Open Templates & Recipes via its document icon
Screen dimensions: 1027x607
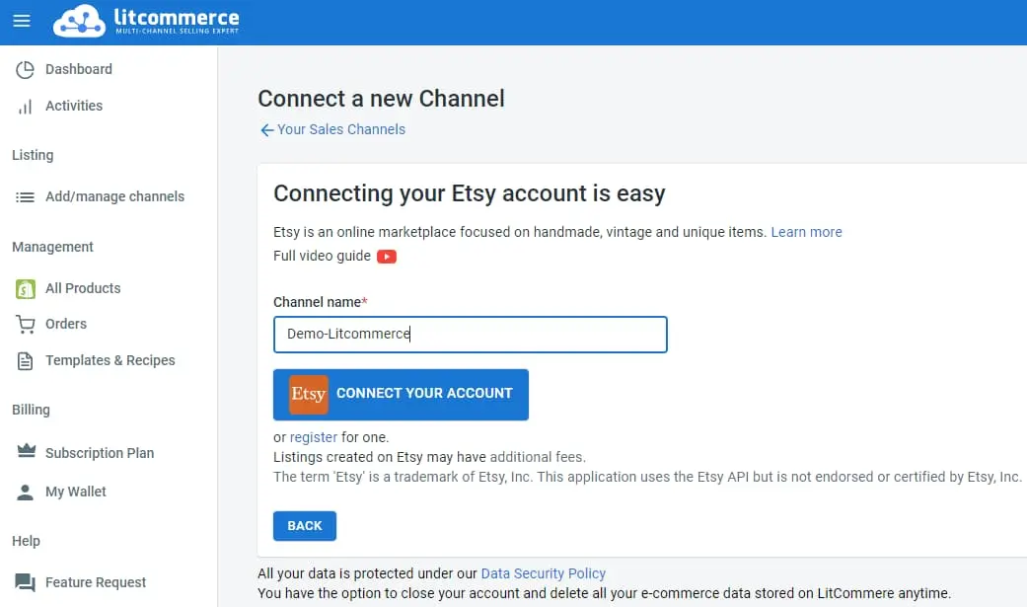25,360
